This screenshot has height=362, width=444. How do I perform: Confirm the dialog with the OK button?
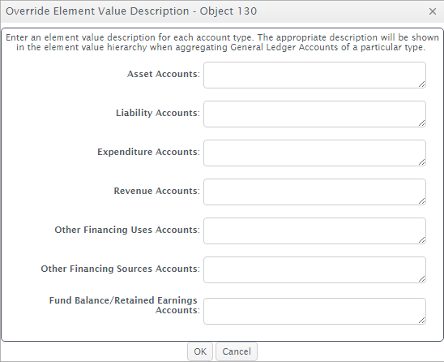(x=200, y=351)
